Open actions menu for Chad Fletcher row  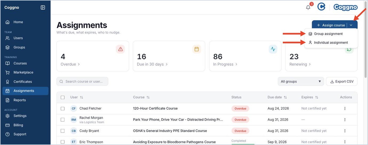[x=345, y=108]
